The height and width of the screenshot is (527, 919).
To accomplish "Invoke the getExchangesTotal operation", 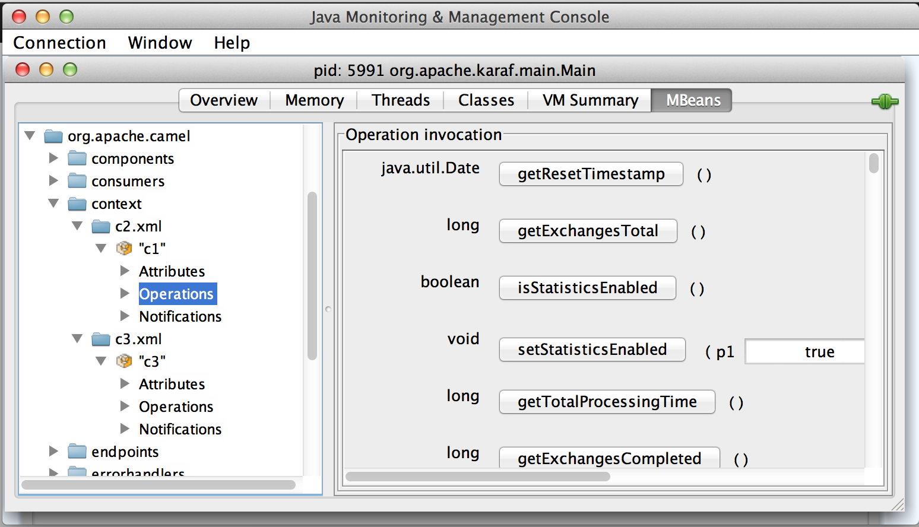I will pyautogui.click(x=588, y=231).
